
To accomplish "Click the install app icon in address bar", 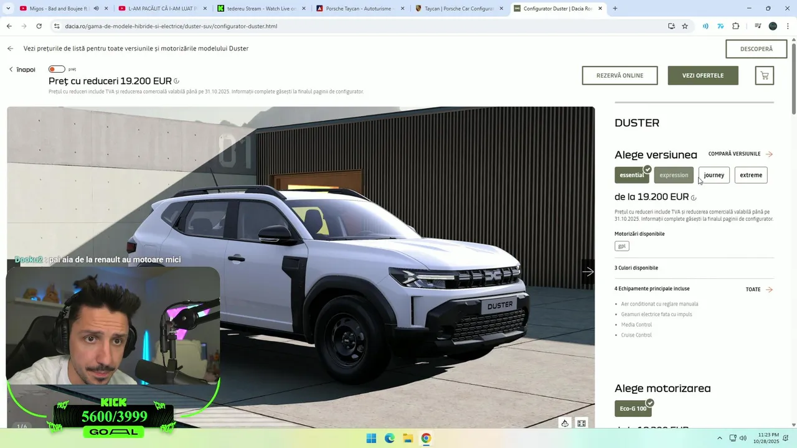I will tap(671, 26).
